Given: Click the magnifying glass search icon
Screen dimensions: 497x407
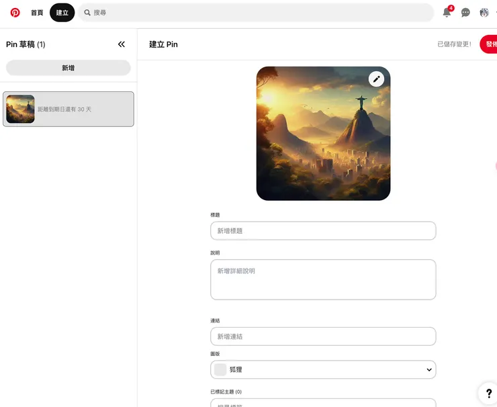Looking at the screenshot, I should 87,13.
